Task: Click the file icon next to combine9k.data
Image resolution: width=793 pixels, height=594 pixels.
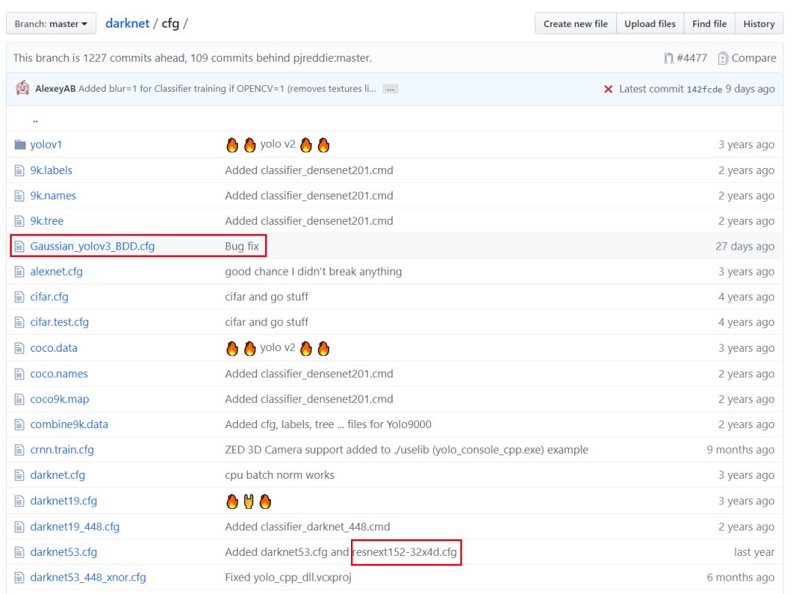Action: [x=19, y=424]
